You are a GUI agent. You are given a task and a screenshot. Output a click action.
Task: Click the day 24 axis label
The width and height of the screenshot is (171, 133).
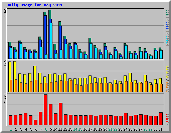pos(125,129)
